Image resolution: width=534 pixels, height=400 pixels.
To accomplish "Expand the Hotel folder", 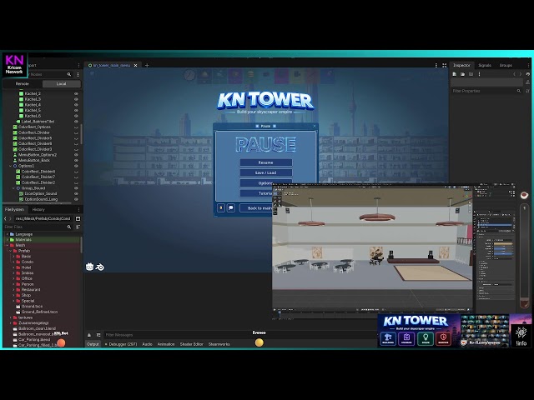I will point(13,267).
